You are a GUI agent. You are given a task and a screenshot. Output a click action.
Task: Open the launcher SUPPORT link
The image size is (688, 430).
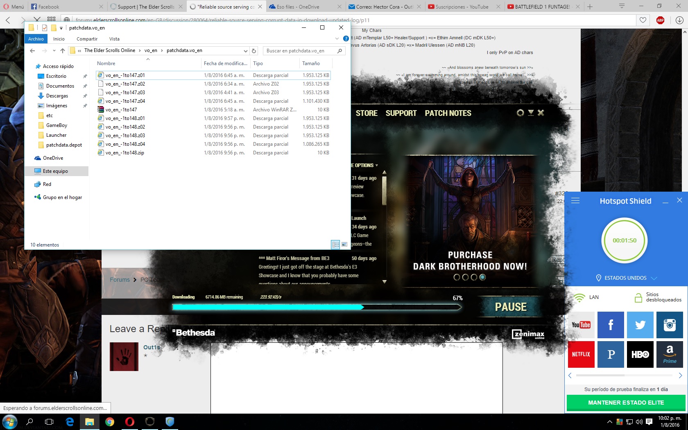pyautogui.click(x=401, y=113)
